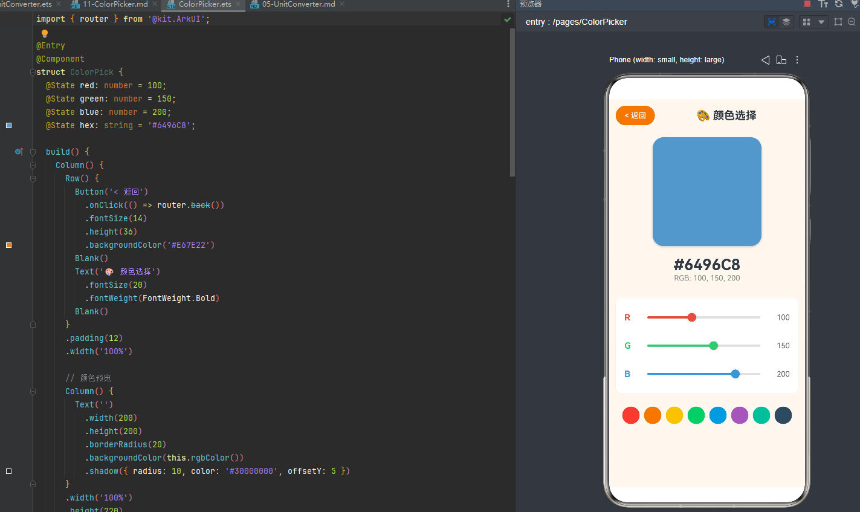Click the value 200 beside B slider
860x512 pixels.
(783, 374)
